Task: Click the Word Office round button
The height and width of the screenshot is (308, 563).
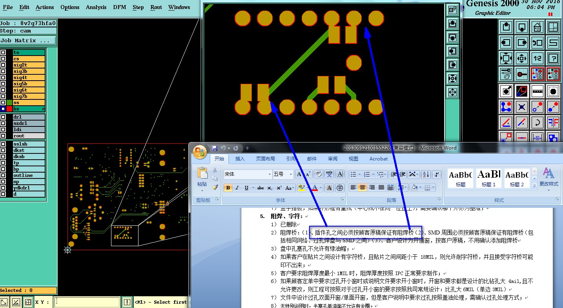Action: coord(200,151)
